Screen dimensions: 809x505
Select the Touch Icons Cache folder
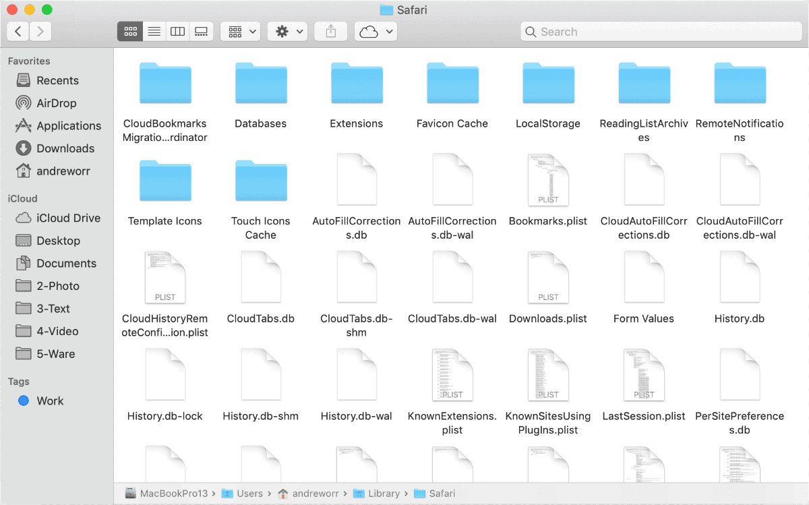pos(261,181)
